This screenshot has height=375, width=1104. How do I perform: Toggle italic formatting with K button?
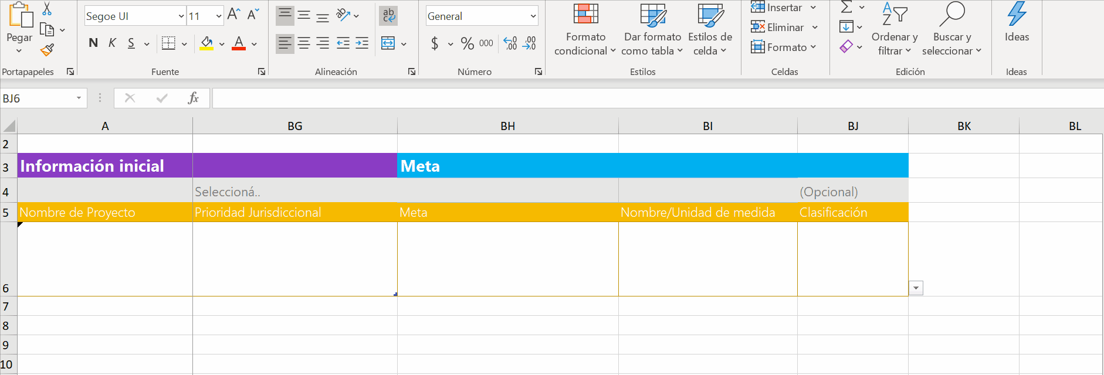[x=112, y=43]
